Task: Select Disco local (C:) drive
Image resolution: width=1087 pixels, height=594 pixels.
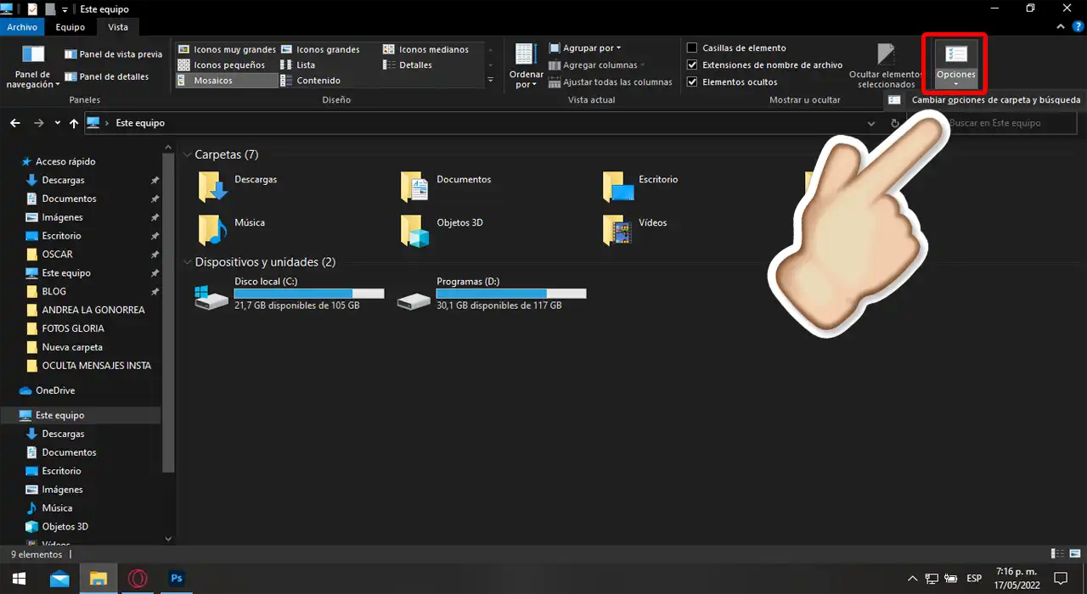Action: (x=290, y=294)
